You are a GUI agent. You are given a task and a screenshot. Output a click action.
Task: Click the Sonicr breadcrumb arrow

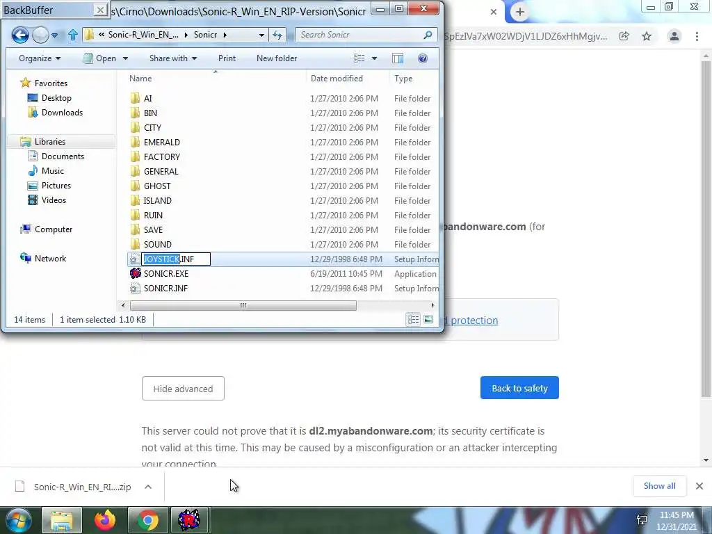click(x=225, y=35)
